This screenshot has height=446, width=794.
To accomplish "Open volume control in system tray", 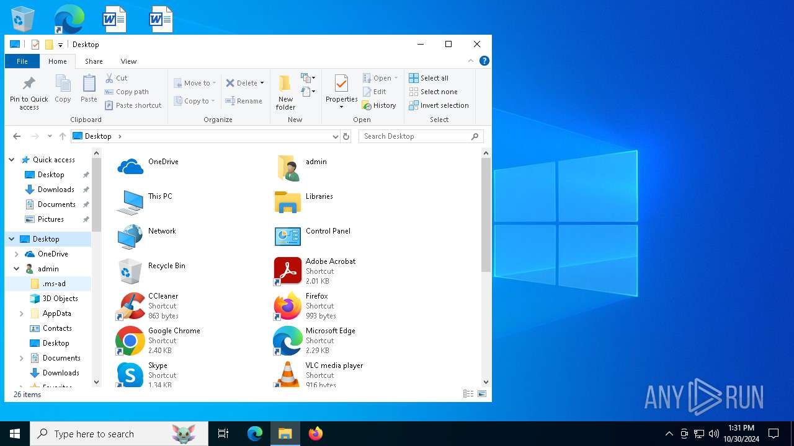I will coord(714,434).
